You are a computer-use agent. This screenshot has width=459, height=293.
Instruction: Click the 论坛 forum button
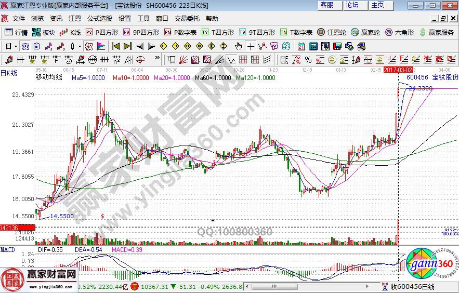point(352,5)
